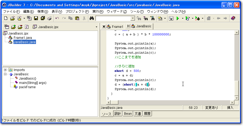
Task: Expand the Imports node in the structure tree
Action: pos(5,70)
